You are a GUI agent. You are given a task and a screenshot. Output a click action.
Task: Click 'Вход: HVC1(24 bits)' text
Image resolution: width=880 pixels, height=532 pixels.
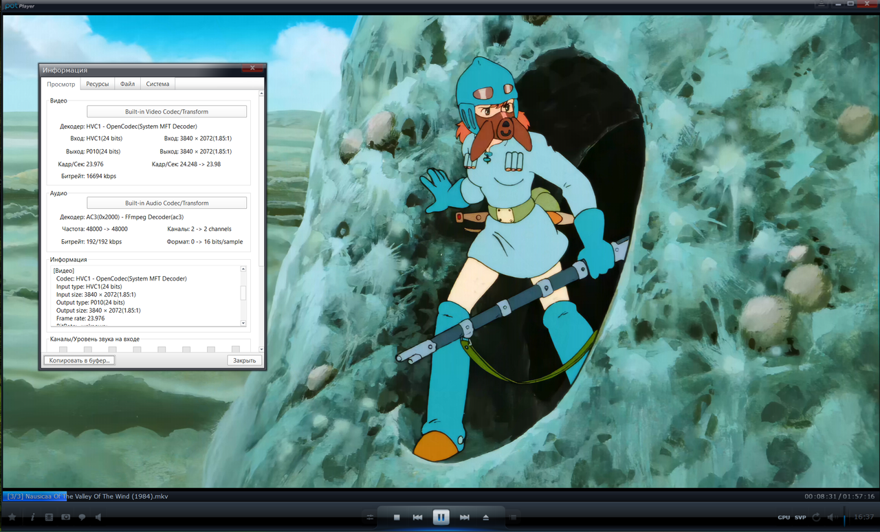96,139
